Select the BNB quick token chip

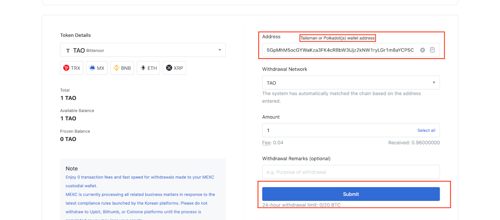122,68
